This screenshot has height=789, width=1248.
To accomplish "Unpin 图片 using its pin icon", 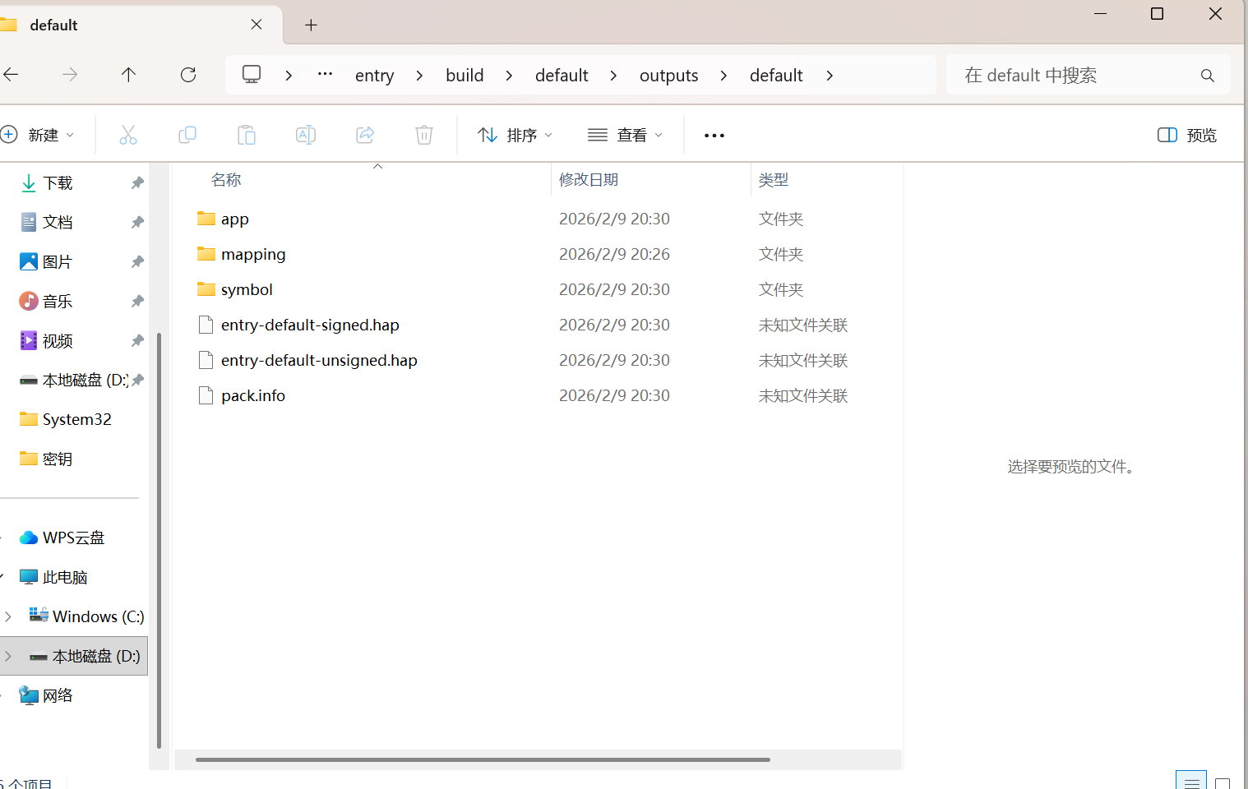I will pos(137,261).
